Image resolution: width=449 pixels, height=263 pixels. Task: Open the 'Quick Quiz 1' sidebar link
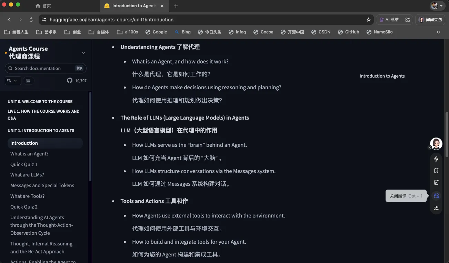tap(24, 164)
